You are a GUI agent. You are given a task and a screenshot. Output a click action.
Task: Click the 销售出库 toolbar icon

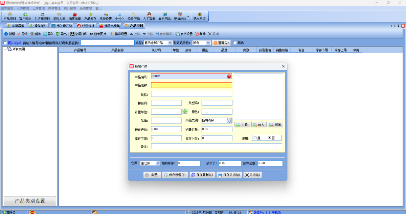[74, 16]
